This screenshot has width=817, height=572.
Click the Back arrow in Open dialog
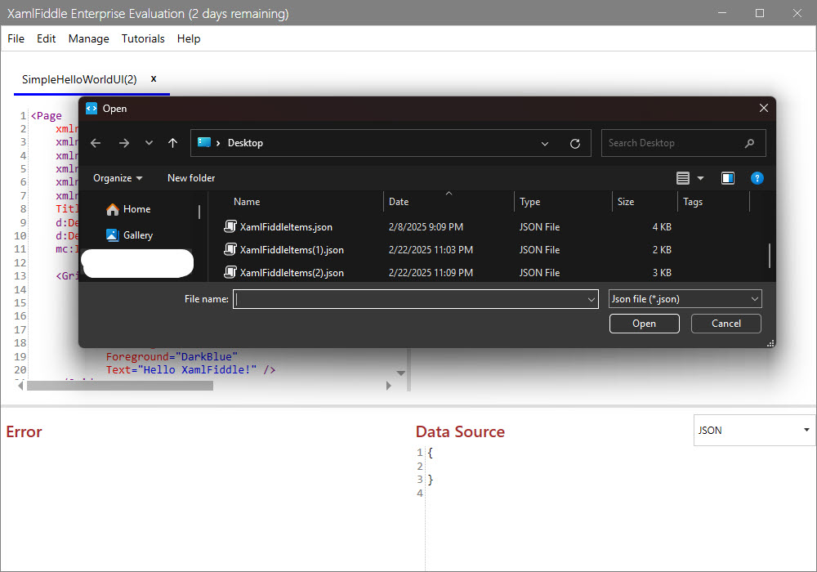(x=96, y=143)
